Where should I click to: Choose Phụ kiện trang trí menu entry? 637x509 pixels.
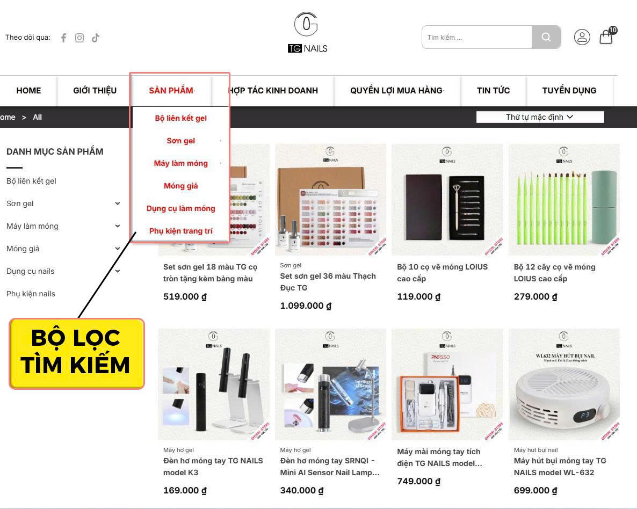pos(181,231)
